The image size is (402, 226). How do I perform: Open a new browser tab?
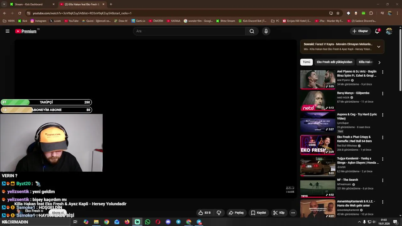point(111,4)
